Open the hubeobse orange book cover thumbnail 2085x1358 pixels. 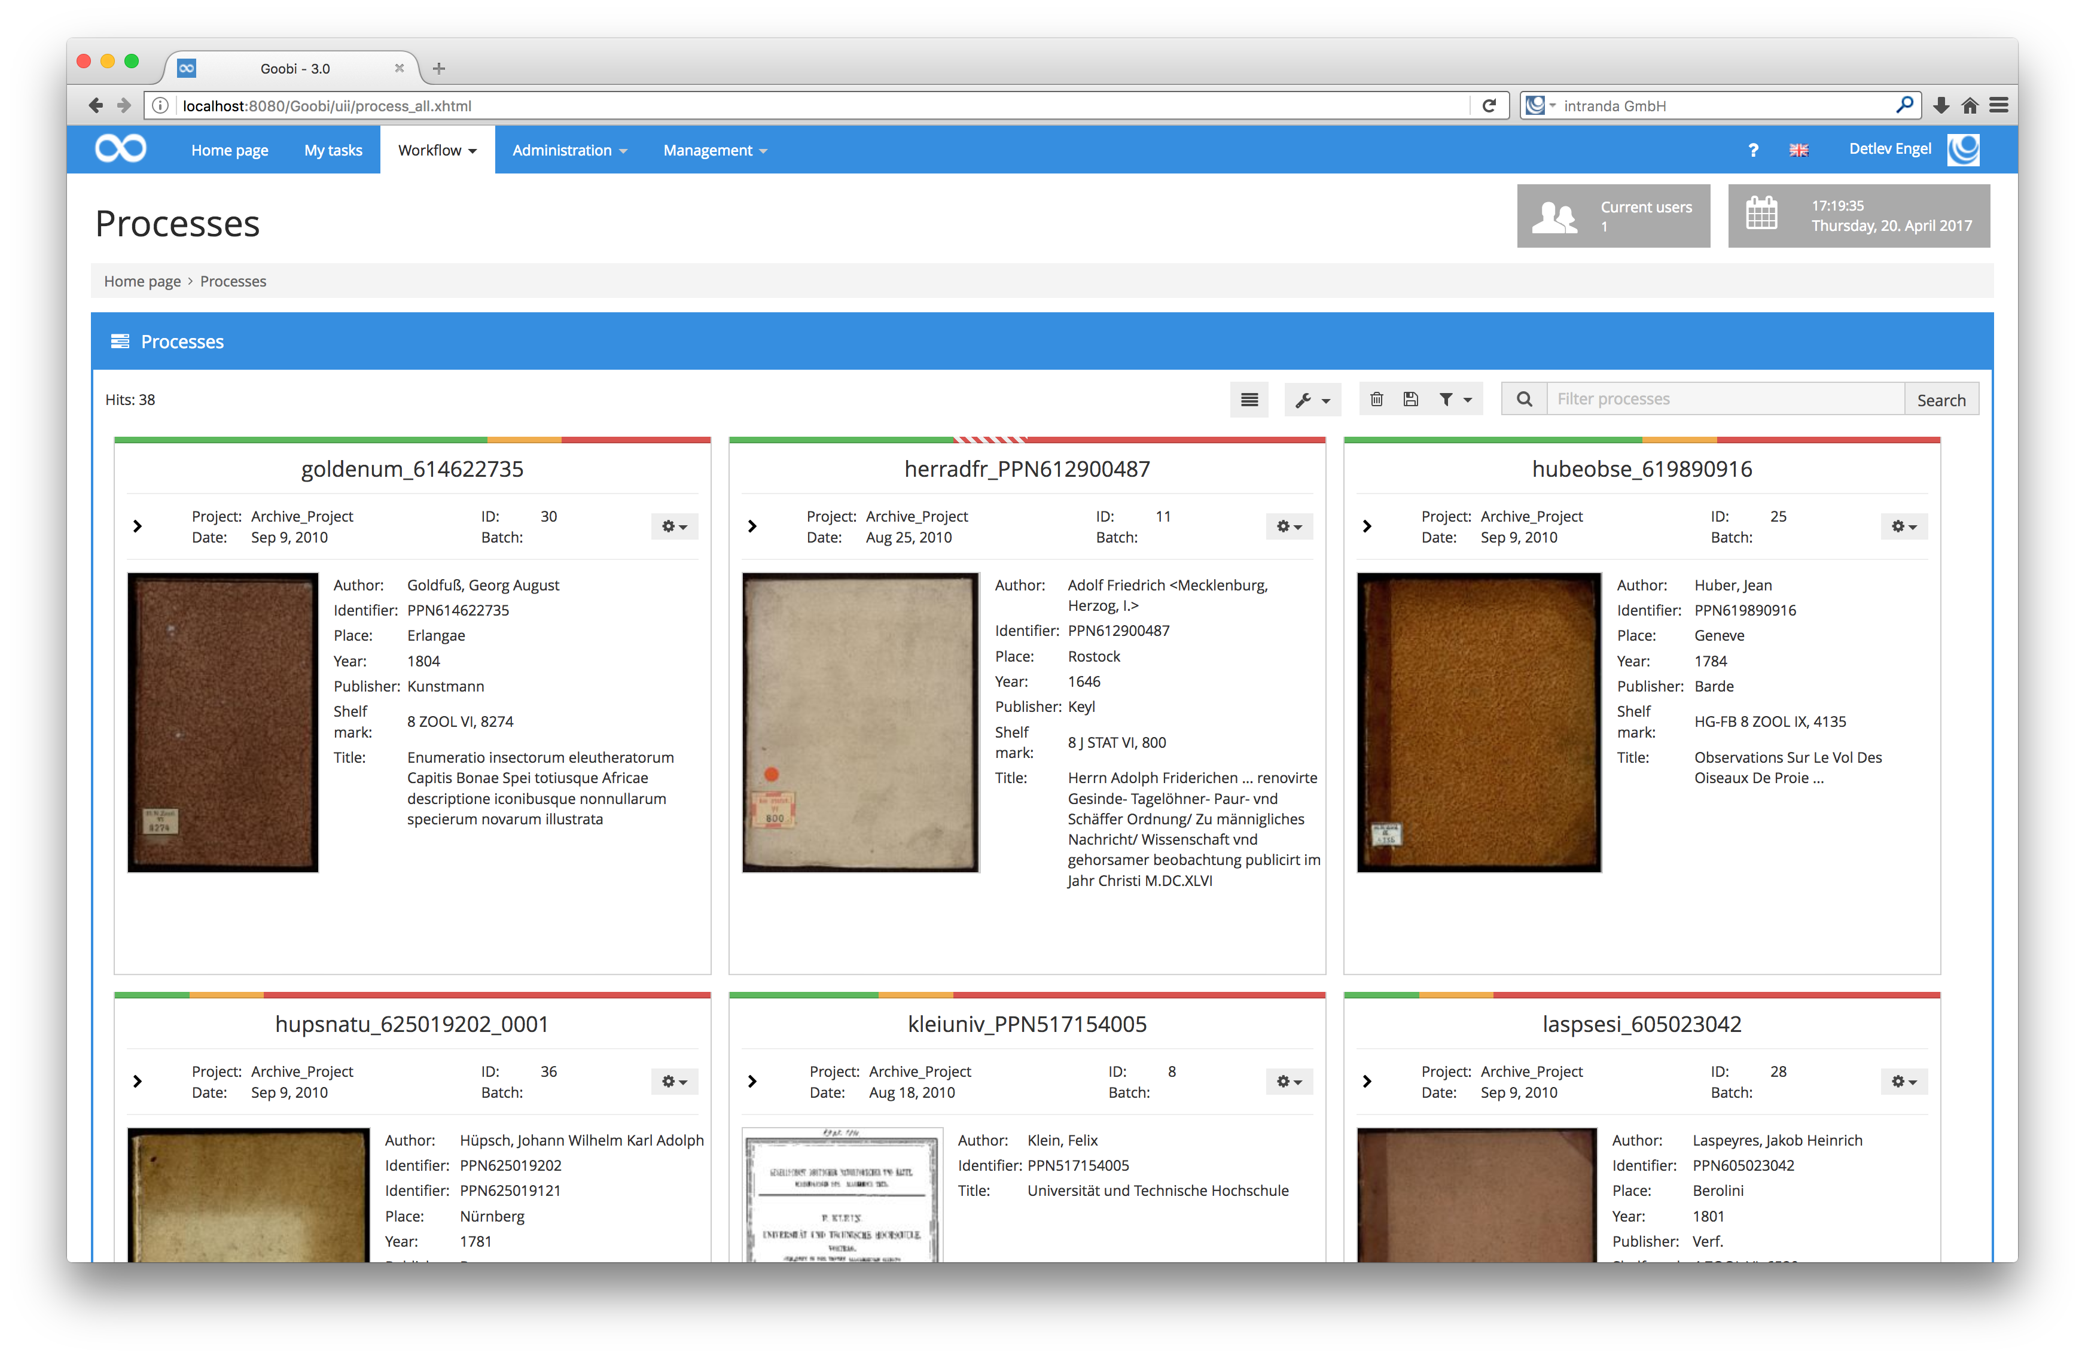coord(1480,723)
